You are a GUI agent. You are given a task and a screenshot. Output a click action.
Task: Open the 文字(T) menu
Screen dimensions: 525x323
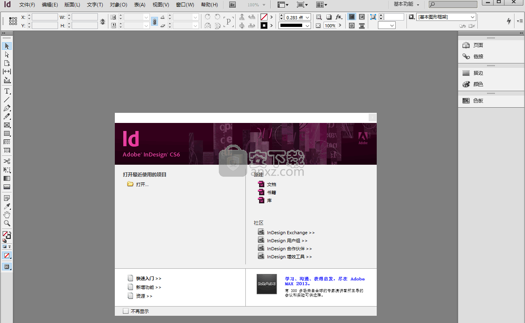(95, 5)
